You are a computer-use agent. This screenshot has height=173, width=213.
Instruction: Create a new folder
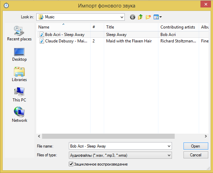(x=148, y=17)
